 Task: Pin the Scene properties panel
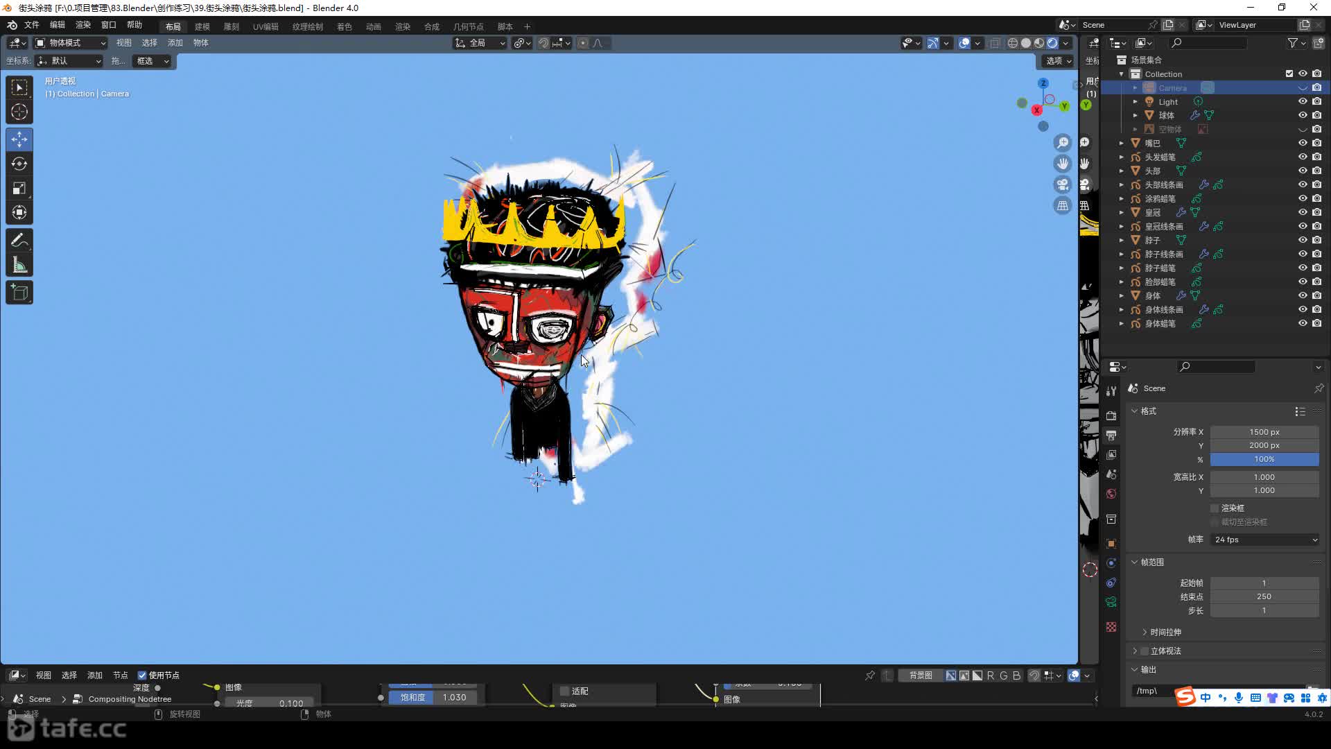tap(1319, 388)
